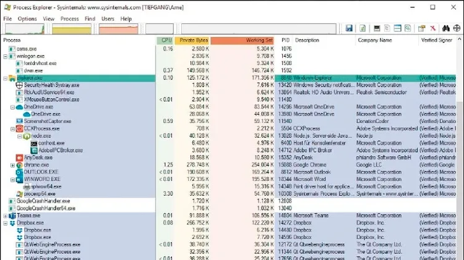Collapse the explorer.exe tree node
464x260 pixels.
pyautogui.click(x=6, y=78)
